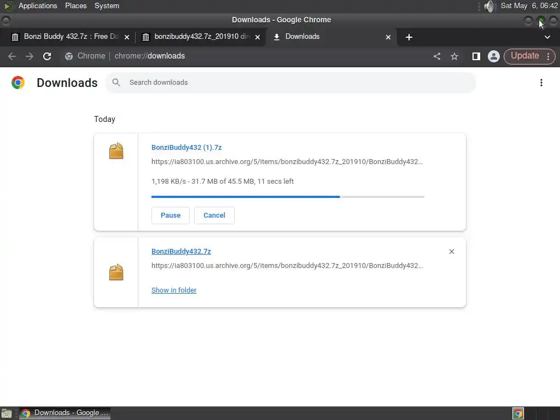This screenshot has width=560, height=420.
Task: Click the volume speaker icon in the panel
Action: [489, 6]
